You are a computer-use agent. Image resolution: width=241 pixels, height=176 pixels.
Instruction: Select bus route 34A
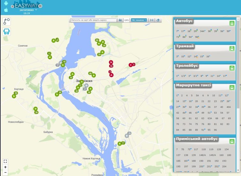[202, 31]
